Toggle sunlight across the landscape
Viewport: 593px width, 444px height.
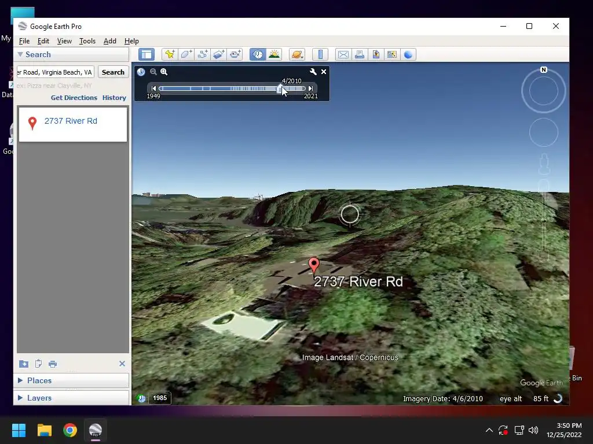(x=274, y=54)
